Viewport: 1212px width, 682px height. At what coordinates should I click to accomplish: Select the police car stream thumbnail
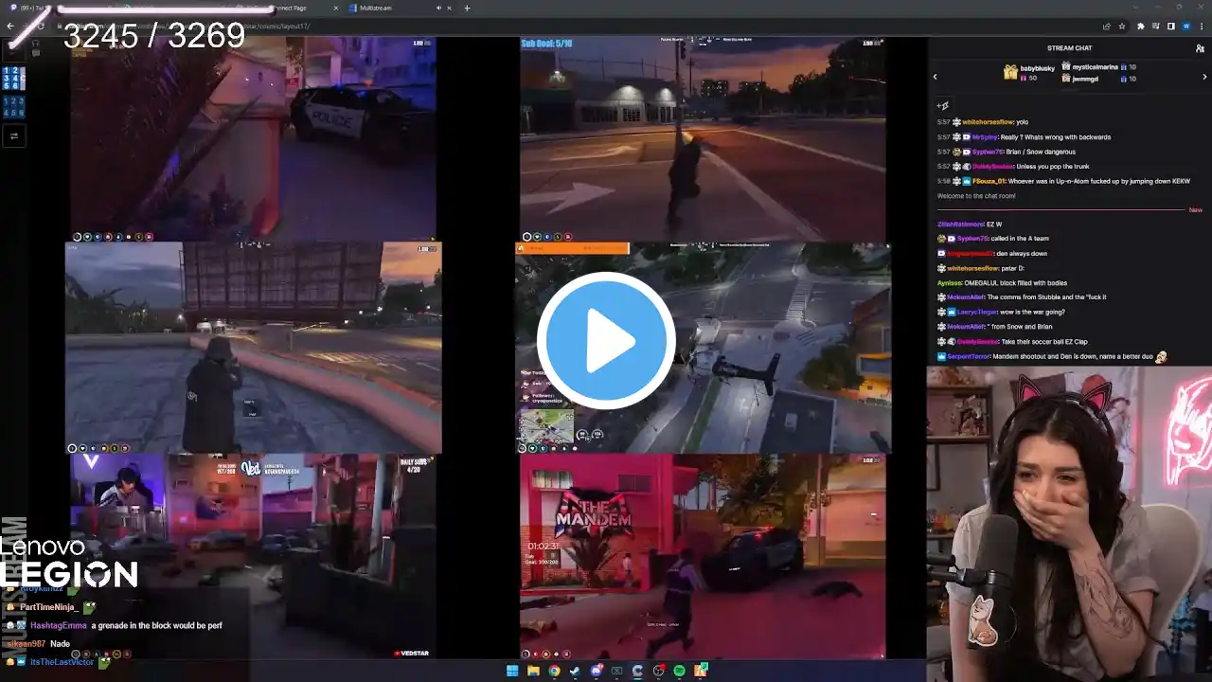254,139
